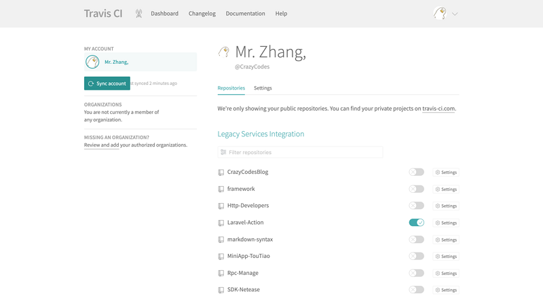
Task: Enable the Rpc-Manage repository toggle
Action: (x=416, y=273)
